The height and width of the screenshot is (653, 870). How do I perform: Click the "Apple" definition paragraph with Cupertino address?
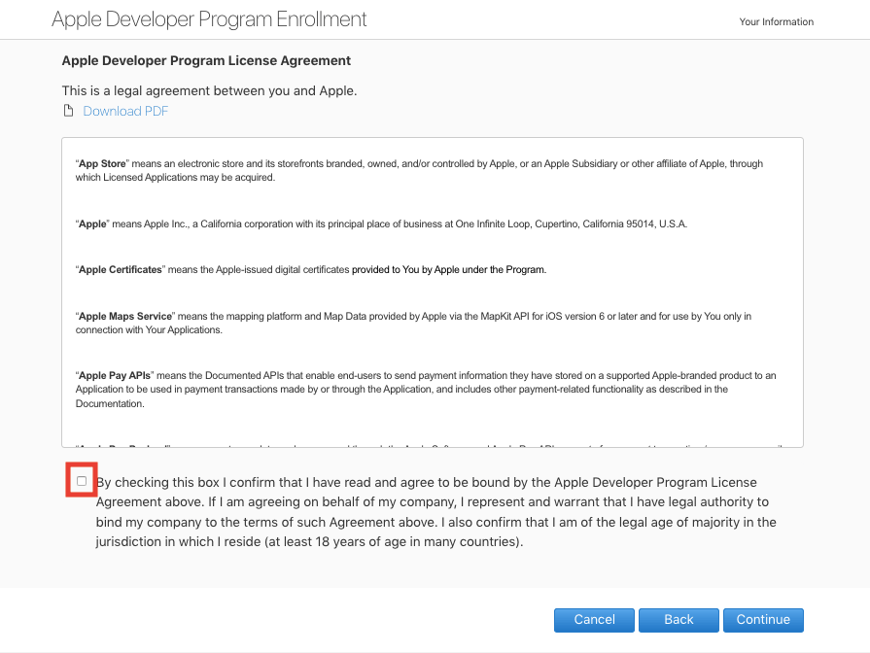coord(381,224)
